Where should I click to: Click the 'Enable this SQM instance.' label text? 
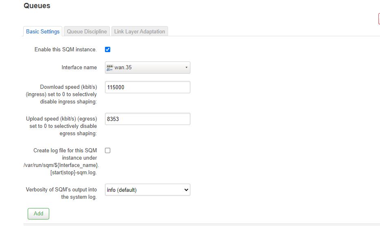point(66,49)
